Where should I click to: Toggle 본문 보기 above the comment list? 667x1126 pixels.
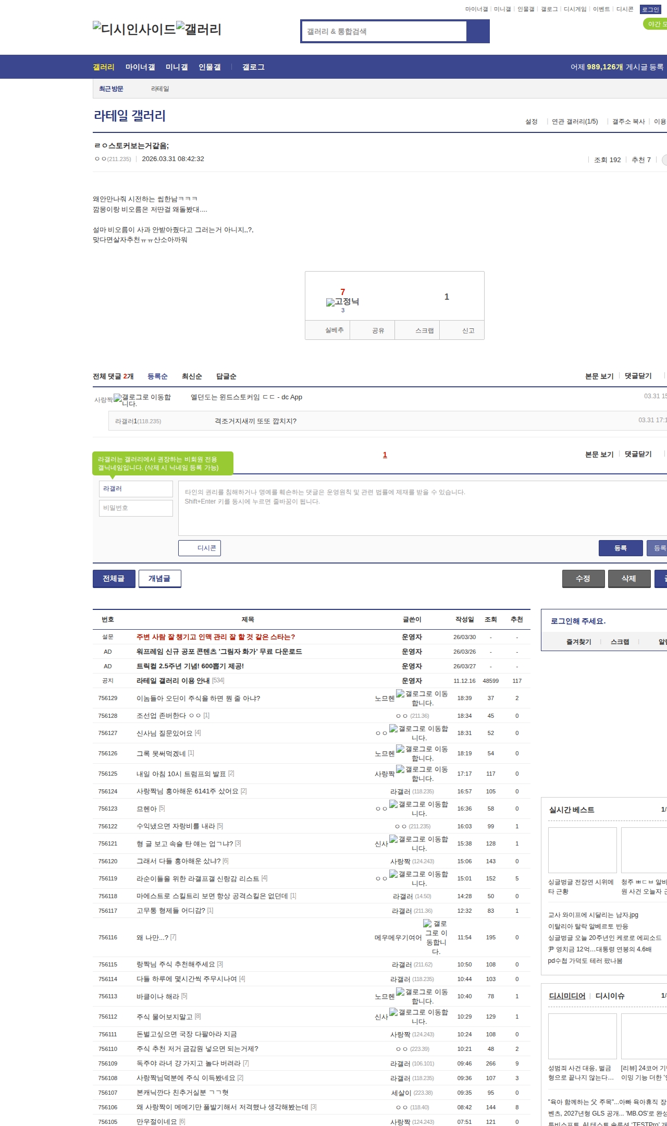[599, 376]
